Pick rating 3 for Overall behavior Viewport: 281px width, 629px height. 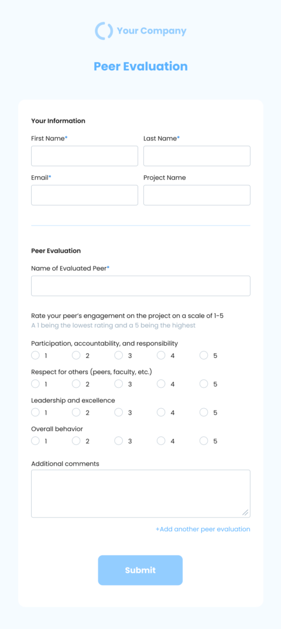[119, 441]
